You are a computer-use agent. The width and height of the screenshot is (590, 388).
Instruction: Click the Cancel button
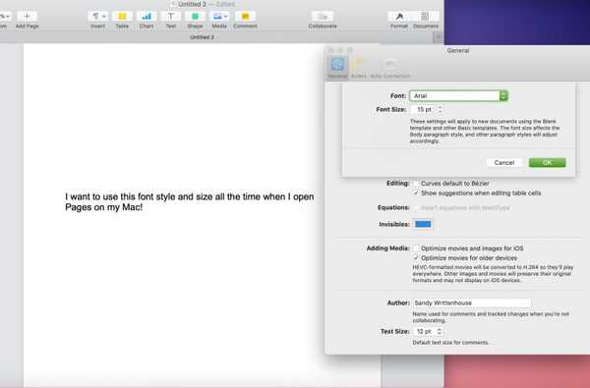(504, 162)
